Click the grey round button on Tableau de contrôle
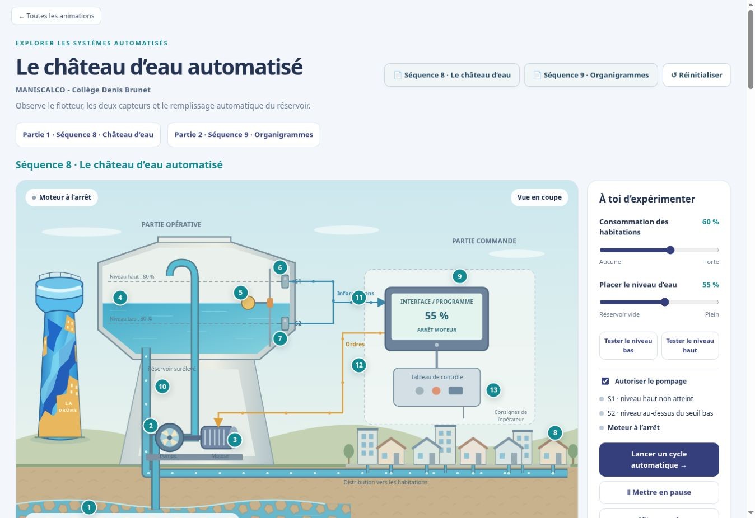The width and height of the screenshot is (755, 518). coord(420,390)
